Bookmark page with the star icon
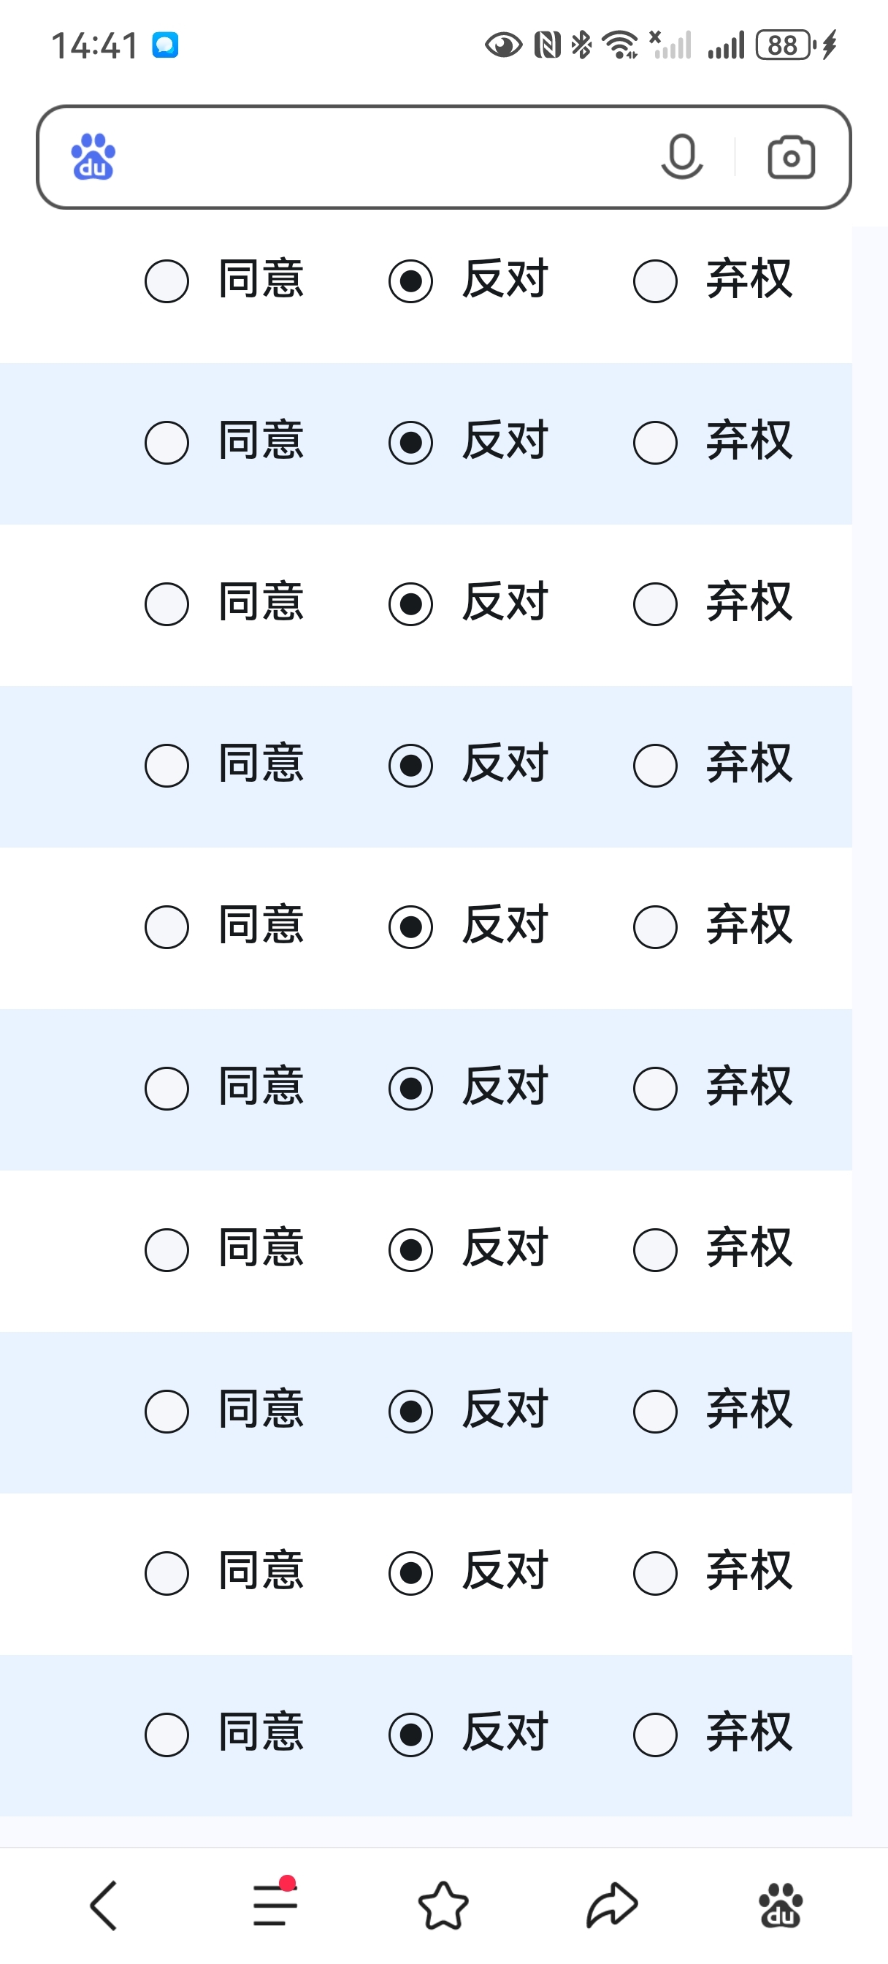Viewport: 888px width, 1964px height. tap(443, 1906)
